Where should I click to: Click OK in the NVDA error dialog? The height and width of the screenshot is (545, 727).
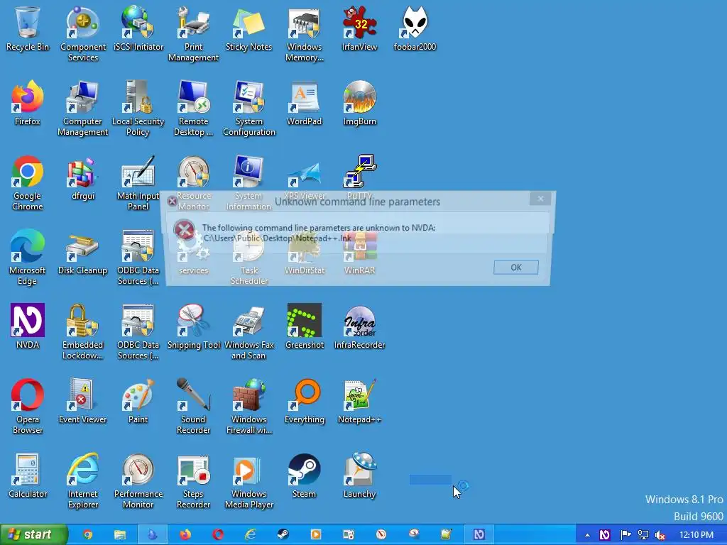tap(515, 268)
